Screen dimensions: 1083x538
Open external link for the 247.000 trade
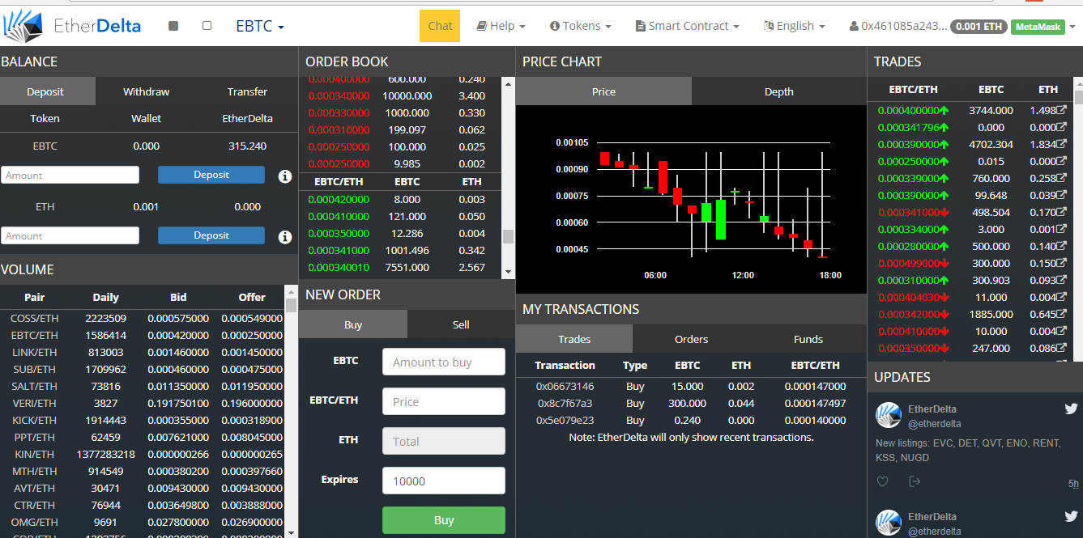coord(1061,348)
